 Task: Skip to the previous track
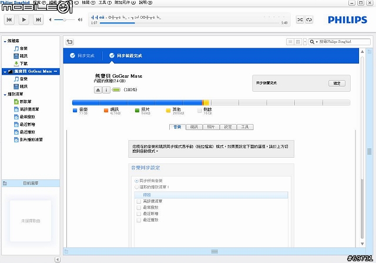[9, 19]
